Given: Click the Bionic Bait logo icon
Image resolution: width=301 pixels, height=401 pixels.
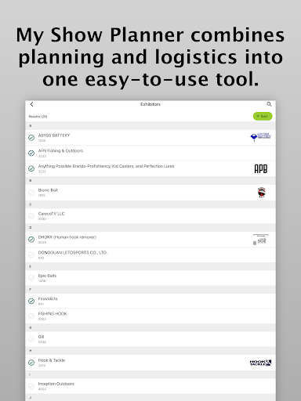Looking at the screenshot, I should 262,193.
